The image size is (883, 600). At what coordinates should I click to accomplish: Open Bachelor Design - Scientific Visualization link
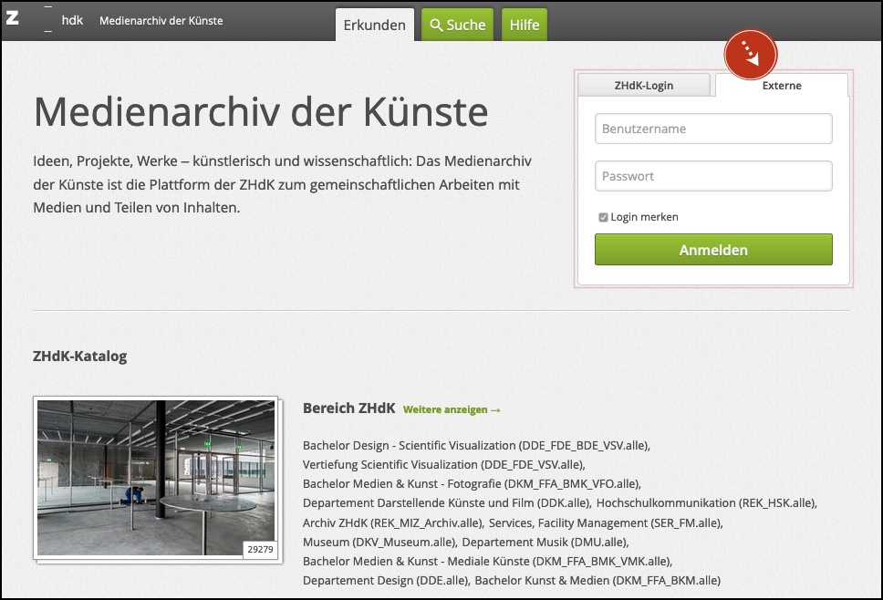click(475, 445)
